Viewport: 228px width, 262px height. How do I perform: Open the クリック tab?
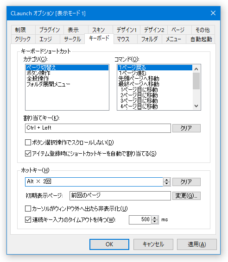coord(23,39)
